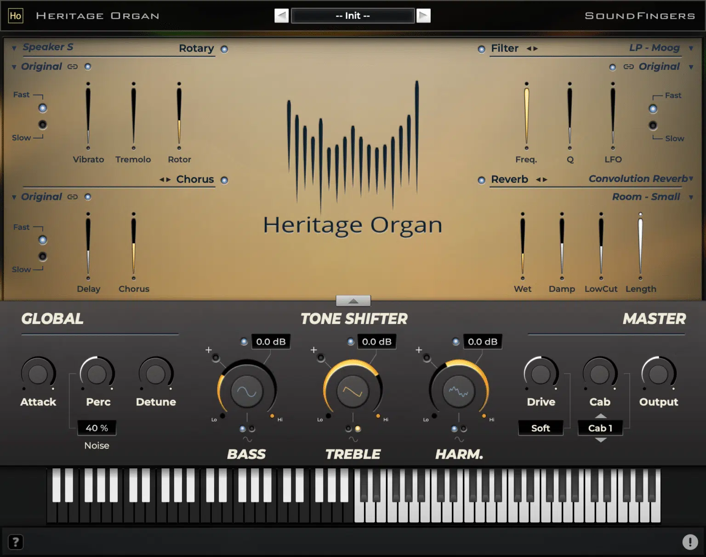
Task: Click the Soft drive mode button
Action: pos(541,428)
